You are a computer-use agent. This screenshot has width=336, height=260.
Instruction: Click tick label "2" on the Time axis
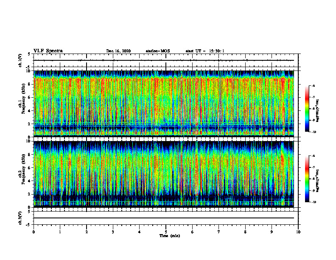click(x=87, y=232)
